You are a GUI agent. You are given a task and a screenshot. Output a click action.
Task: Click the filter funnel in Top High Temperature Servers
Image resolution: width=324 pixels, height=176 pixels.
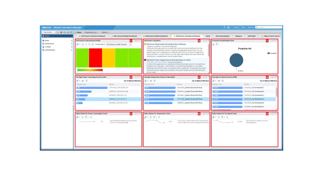tap(155, 81)
